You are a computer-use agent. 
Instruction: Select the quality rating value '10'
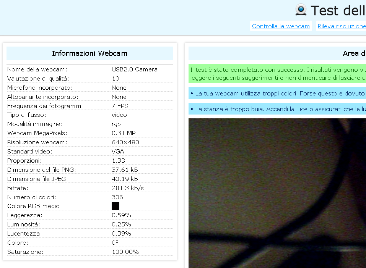(115, 79)
